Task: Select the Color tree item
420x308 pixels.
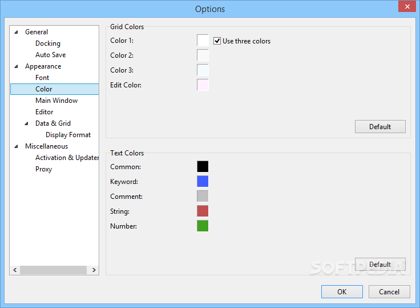Action: pyautogui.click(x=55, y=89)
